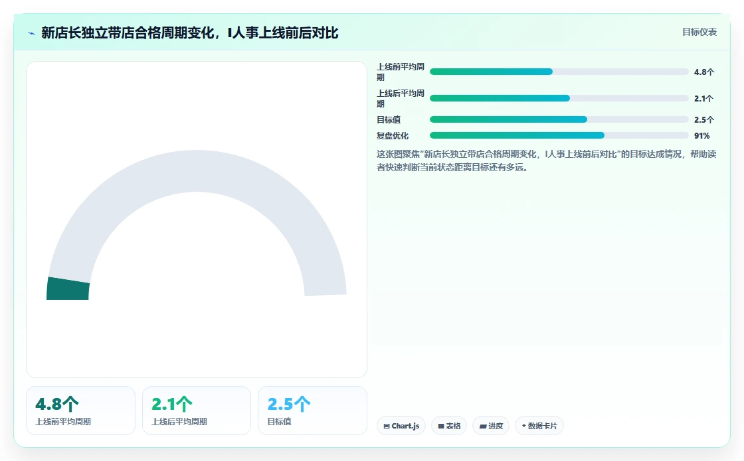
Task: Click the 上线后平均周期 label in bar list
Action: (x=401, y=99)
